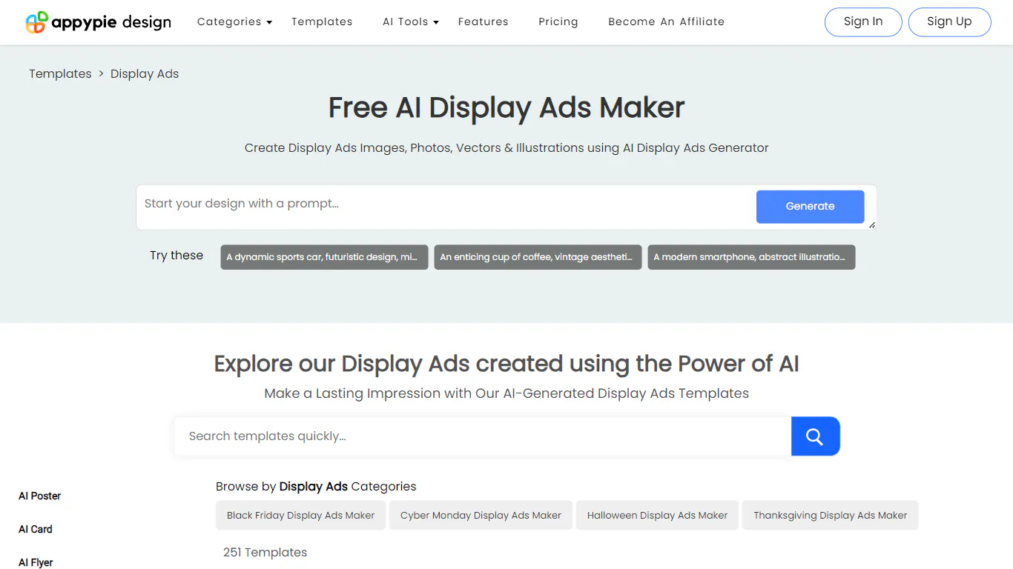Select Templates in the top navigation
1013x569 pixels.
322,22
